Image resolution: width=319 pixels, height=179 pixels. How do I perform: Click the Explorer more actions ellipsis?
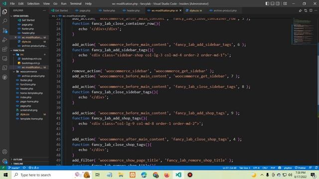(44, 10)
